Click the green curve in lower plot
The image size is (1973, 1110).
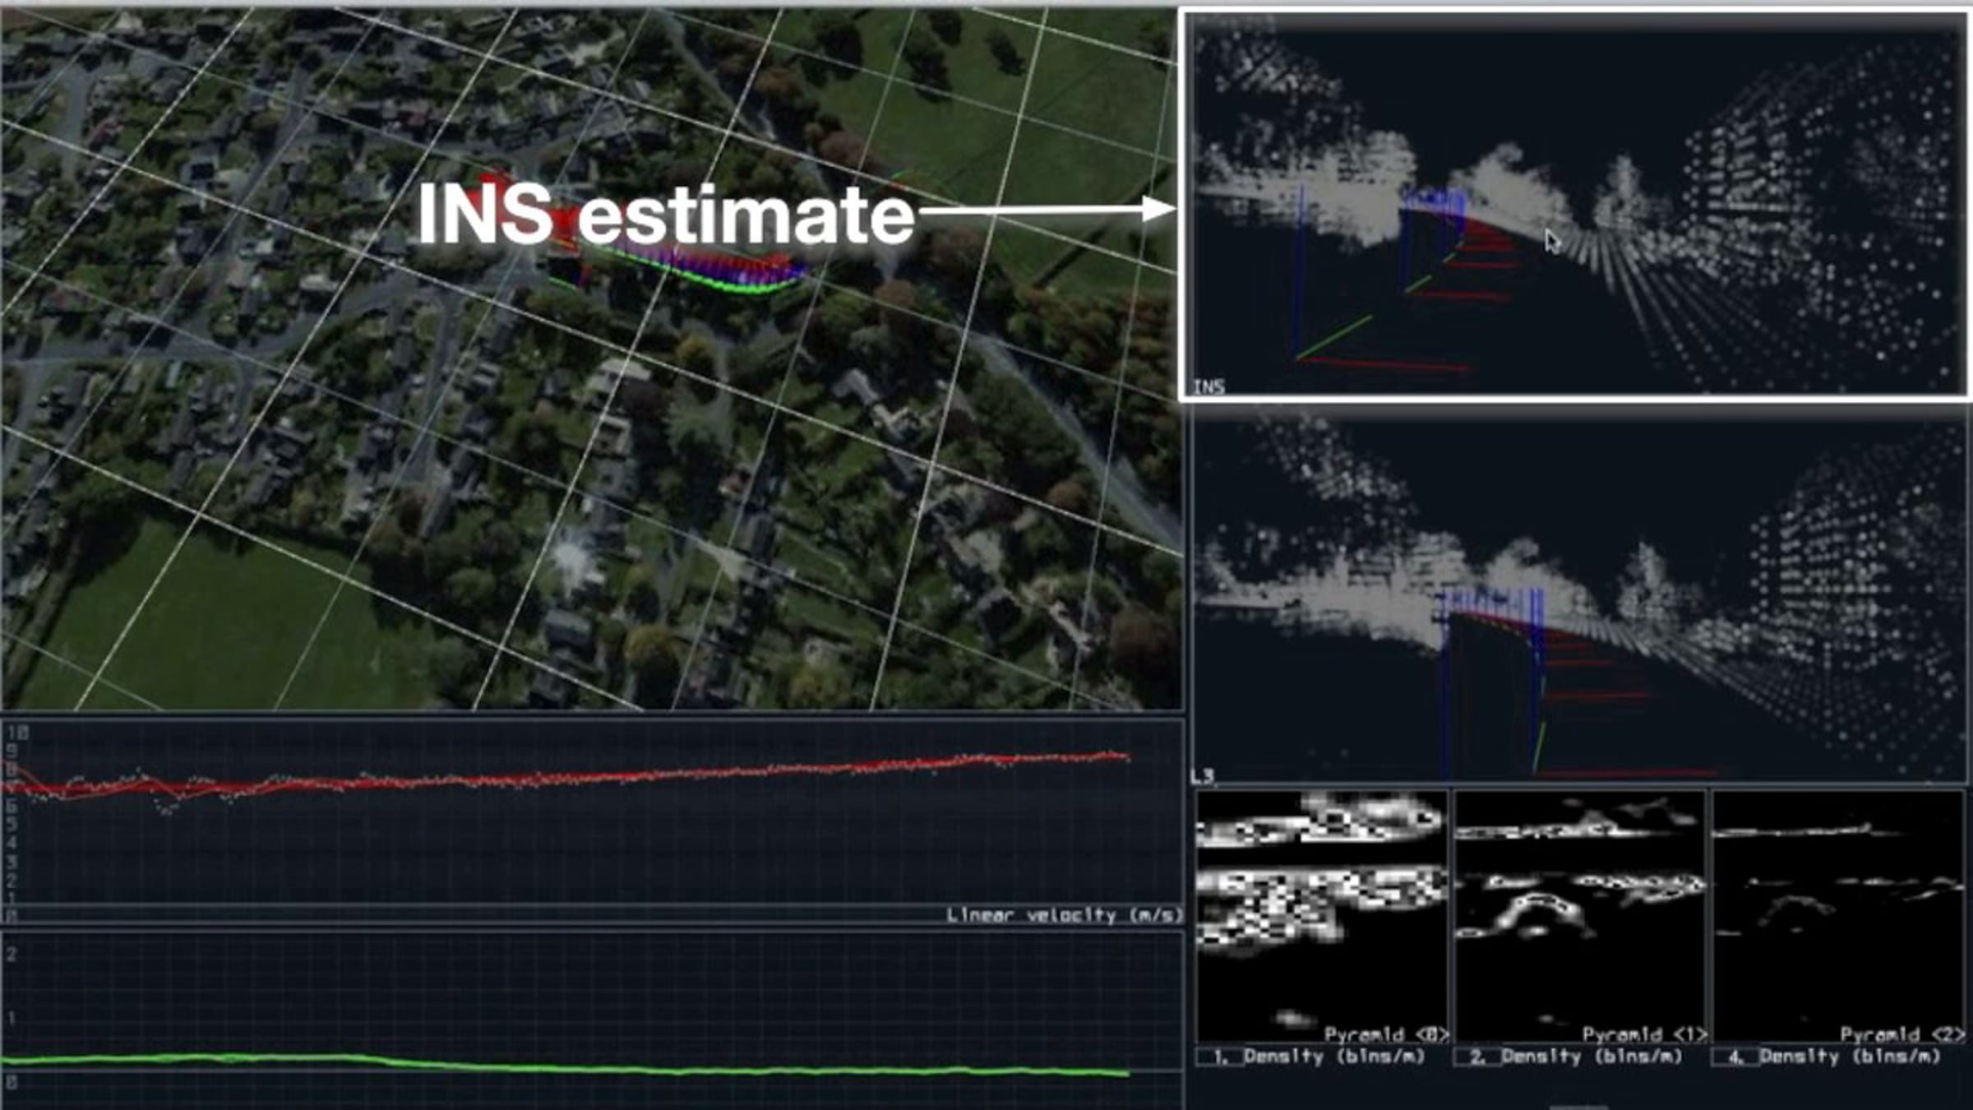(x=567, y=1066)
